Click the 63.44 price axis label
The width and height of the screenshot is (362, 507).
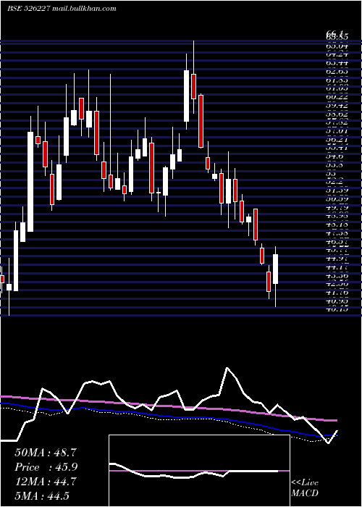coord(337,63)
